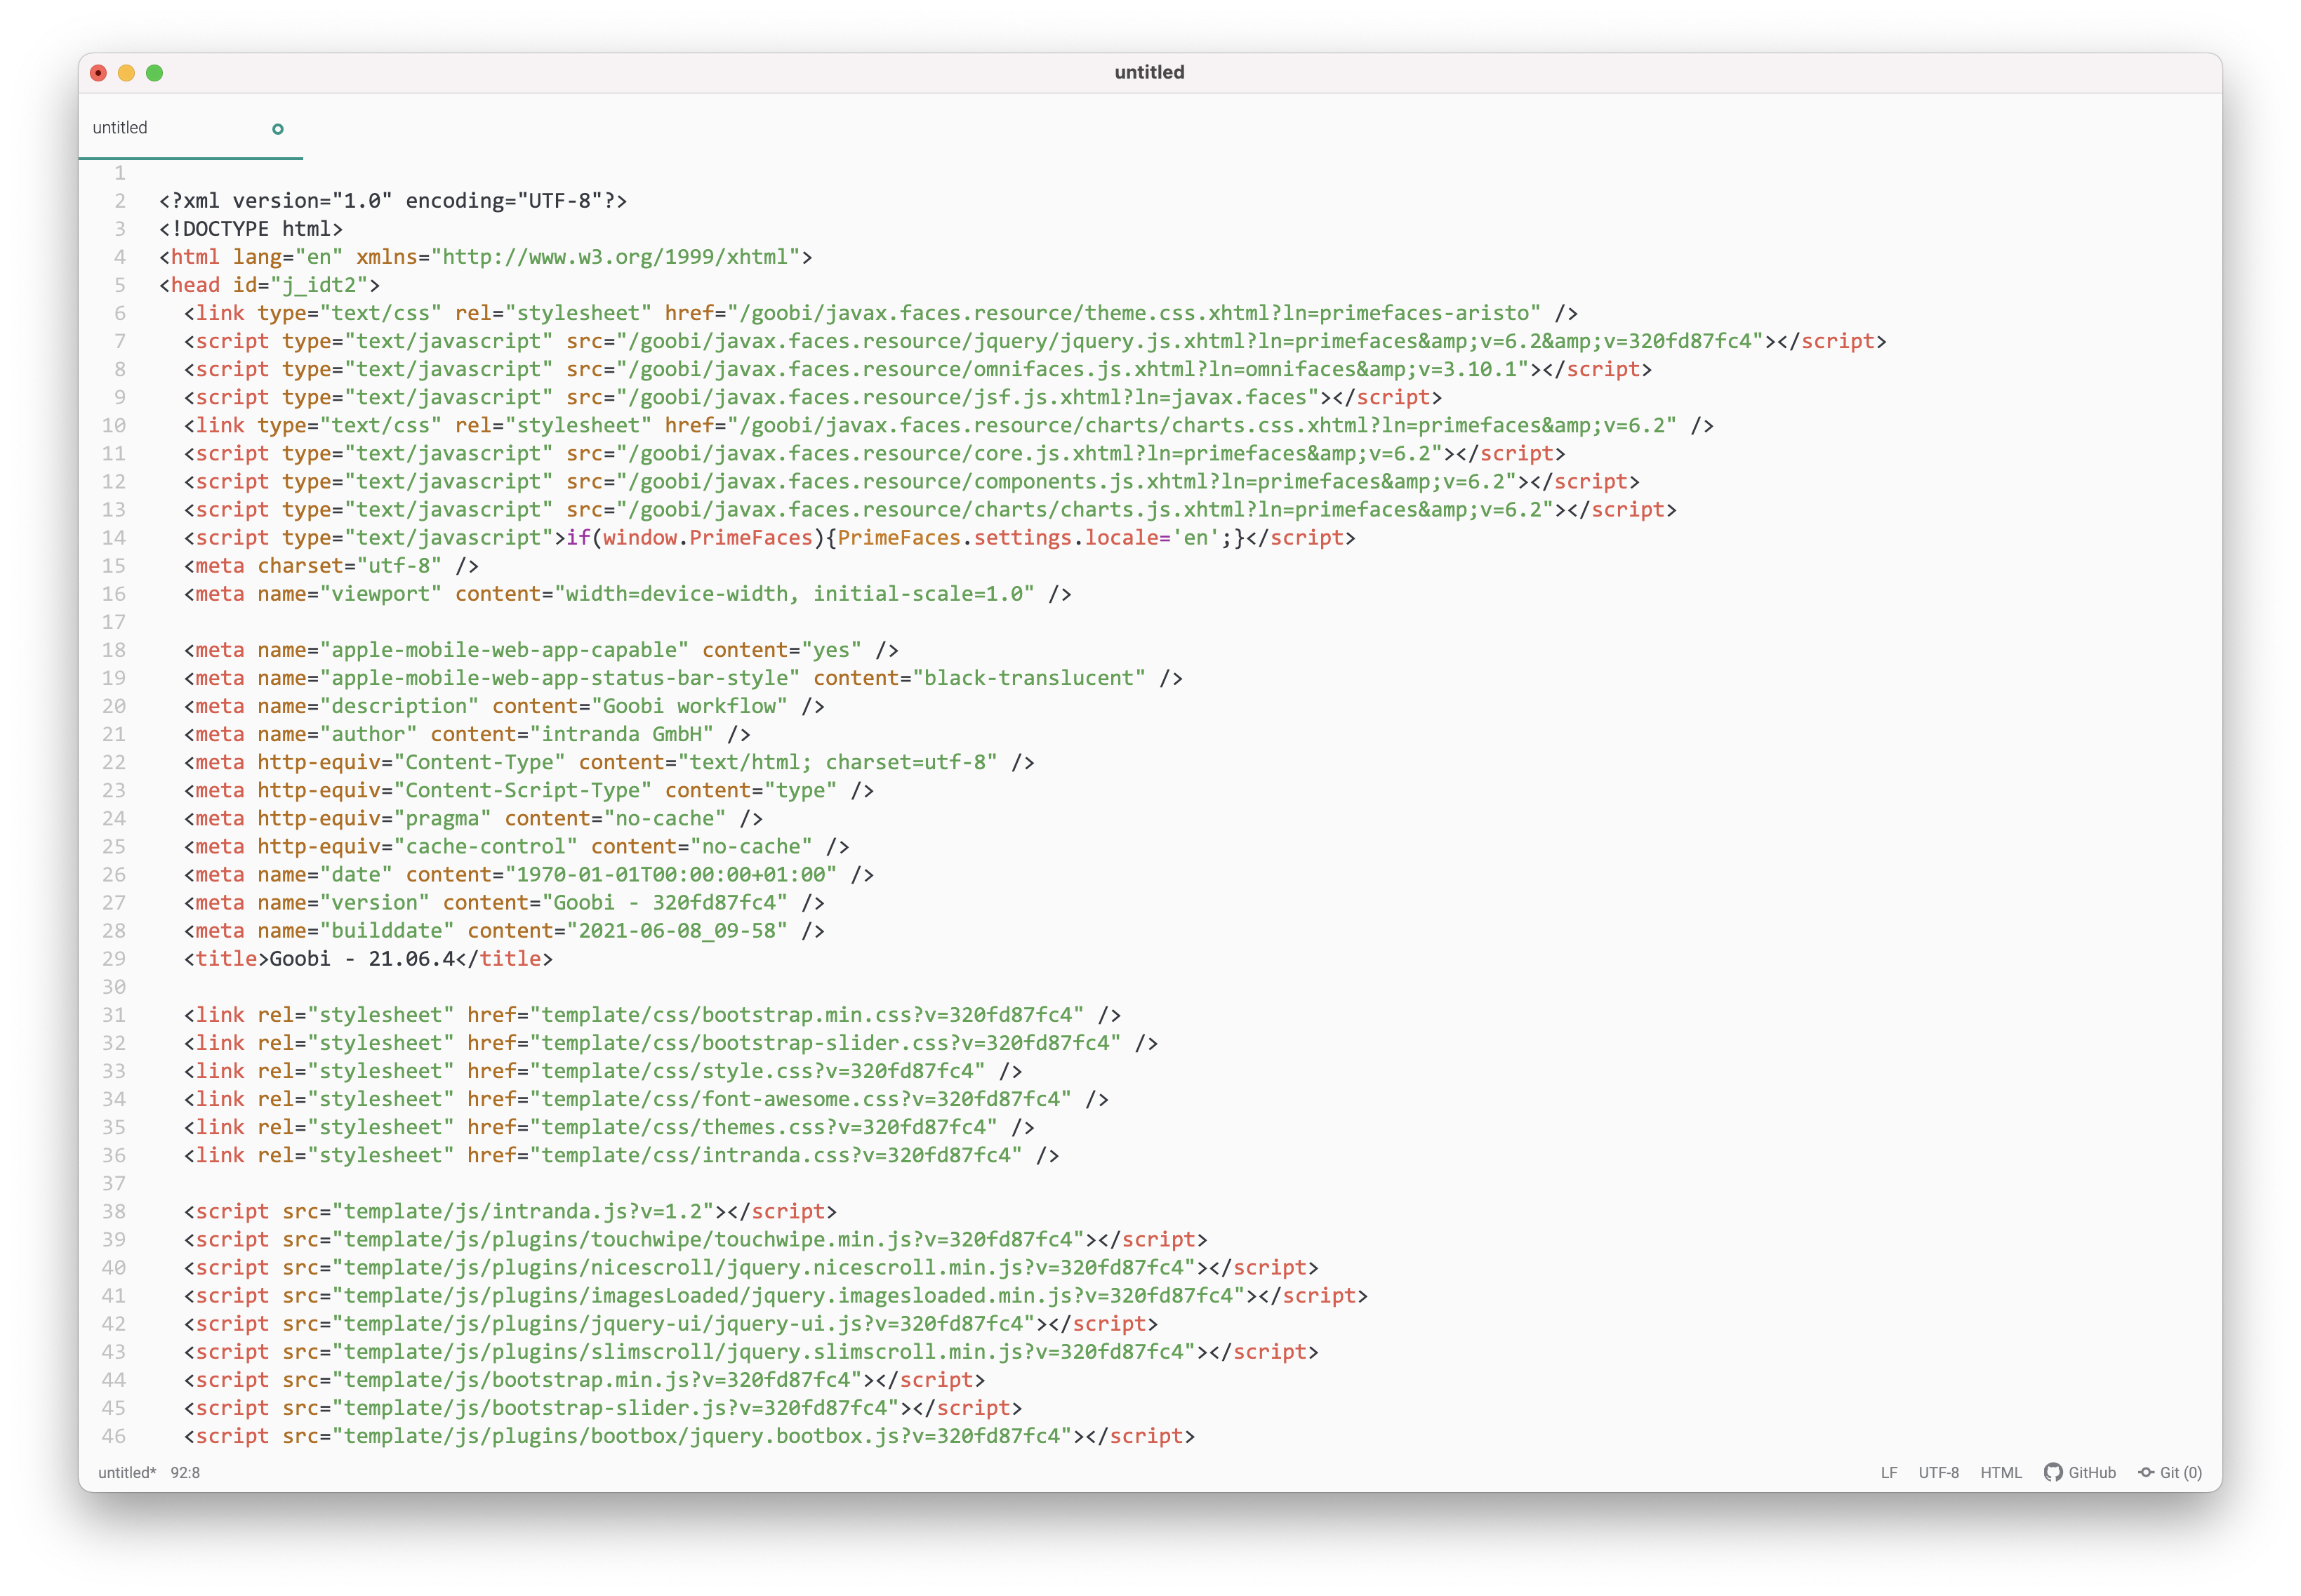Screen dimensions: 2301x1596
Task: Click the apple-mobile-web-app-capable meta line
Action: (x=541, y=650)
